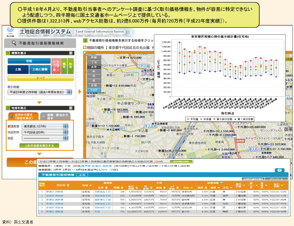Click the 新宿-3 802,000 map marker
The height and width of the screenshot is (226, 294).
[159, 130]
